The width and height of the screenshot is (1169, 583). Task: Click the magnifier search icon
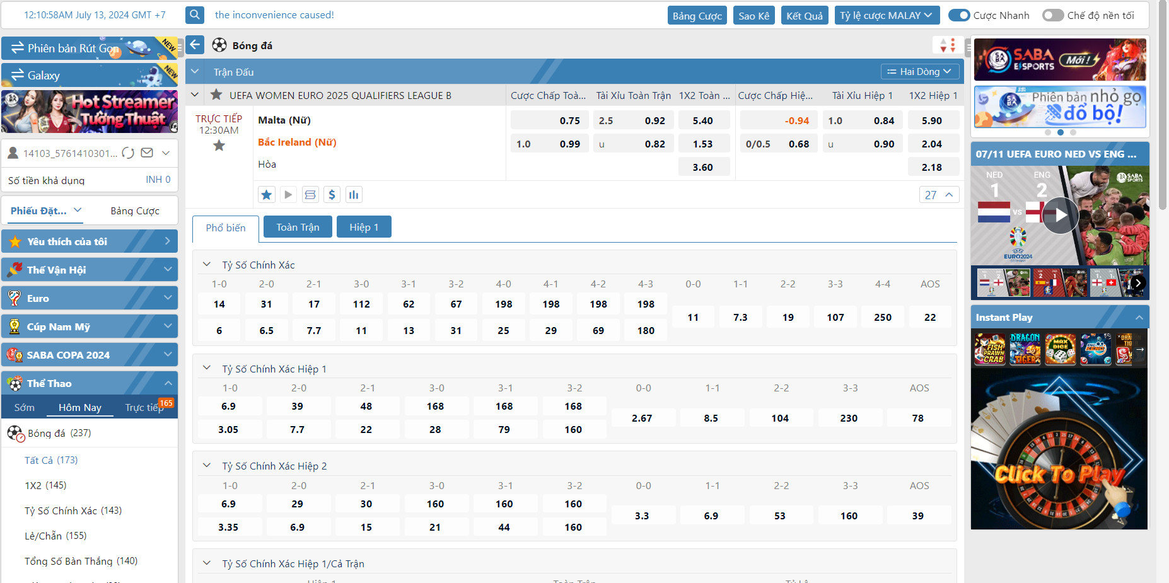point(195,14)
